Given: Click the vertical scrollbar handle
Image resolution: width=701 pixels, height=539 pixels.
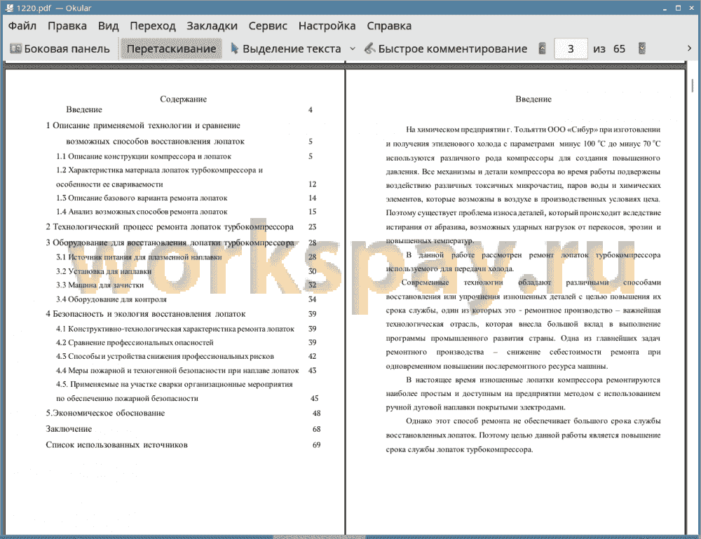Looking at the screenshot, I should click(693, 85).
